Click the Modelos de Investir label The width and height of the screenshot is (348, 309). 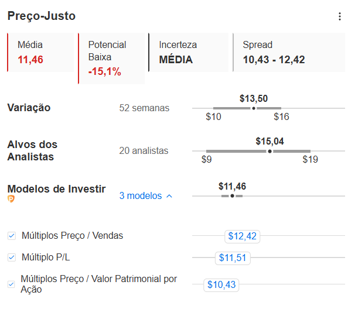coord(57,189)
